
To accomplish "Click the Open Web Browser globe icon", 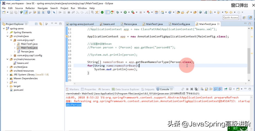I will 200,12.
